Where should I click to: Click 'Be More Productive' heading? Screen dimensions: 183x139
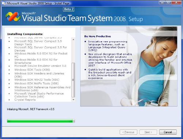[98, 36]
